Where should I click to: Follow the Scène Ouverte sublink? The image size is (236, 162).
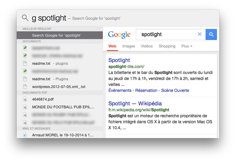coord(175,90)
